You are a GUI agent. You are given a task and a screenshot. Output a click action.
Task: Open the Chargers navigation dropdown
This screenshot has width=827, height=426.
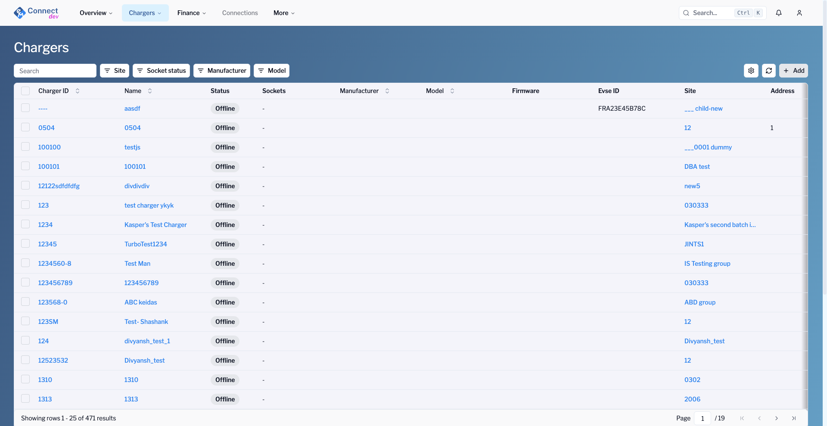(x=145, y=13)
